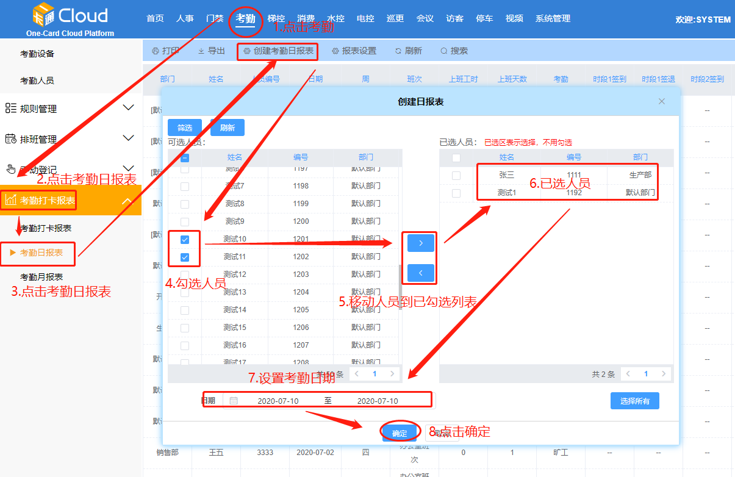Click the print icon in toolbar

[x=155, y=51]
